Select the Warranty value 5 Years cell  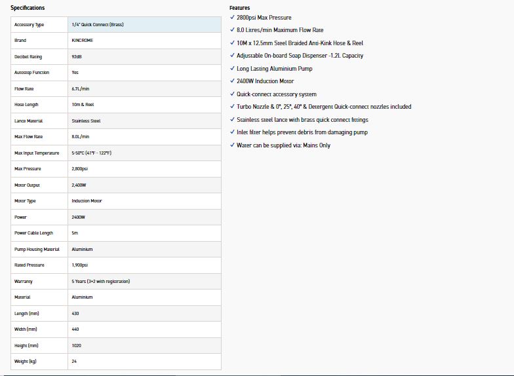pyautogui.click(x=101, y=282)
